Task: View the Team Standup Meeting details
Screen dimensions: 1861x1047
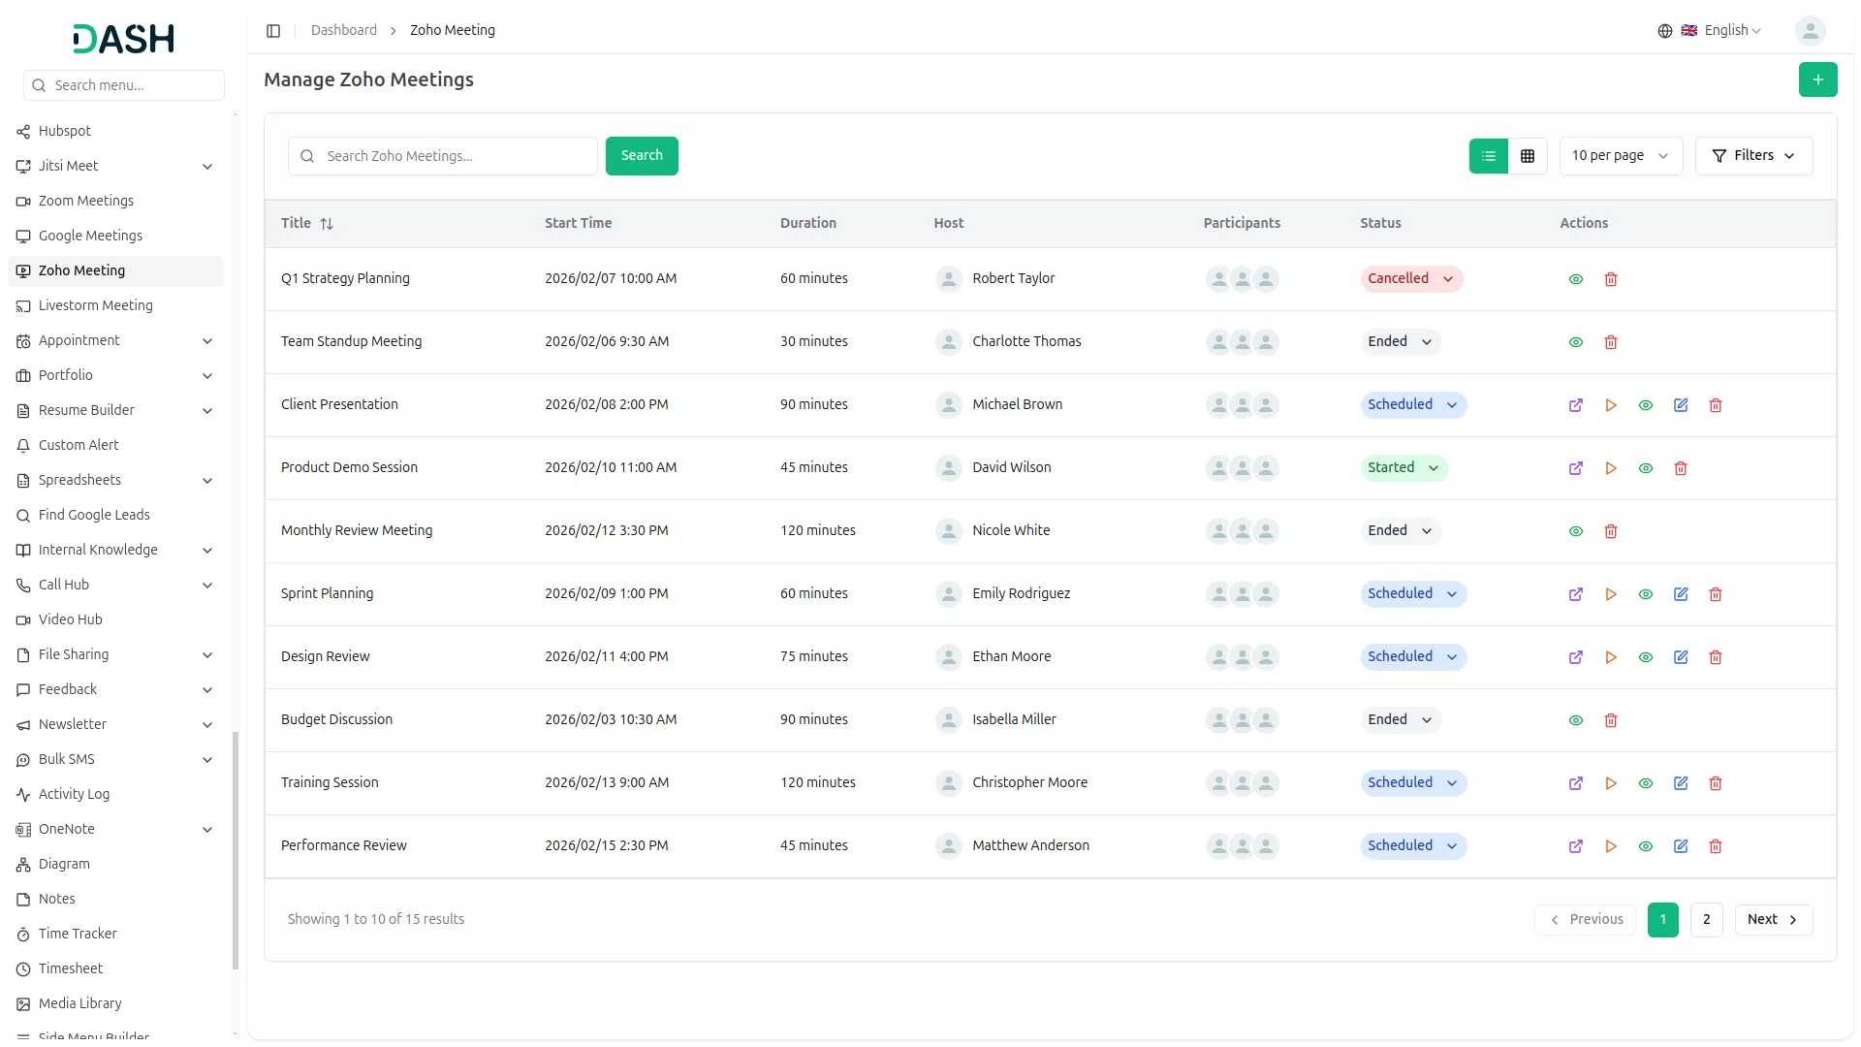Action: coord(1575,342)
